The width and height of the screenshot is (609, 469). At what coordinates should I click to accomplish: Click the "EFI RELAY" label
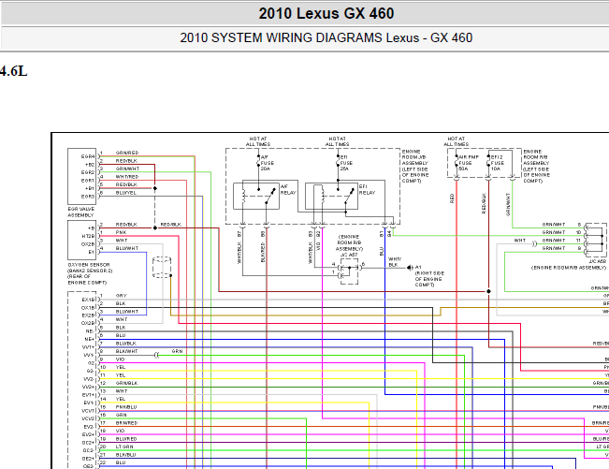367,190
